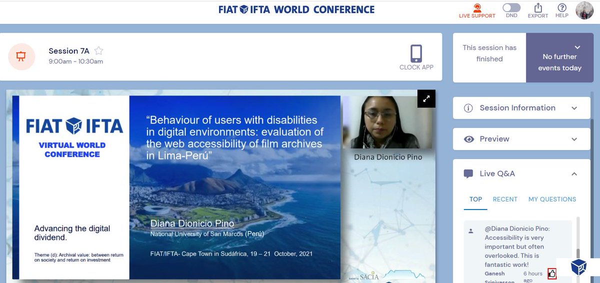Open the floating FIAT/IFTA cube widget
Image resolution: width=600 pixels, height=283 pixels.
(578, 266)
